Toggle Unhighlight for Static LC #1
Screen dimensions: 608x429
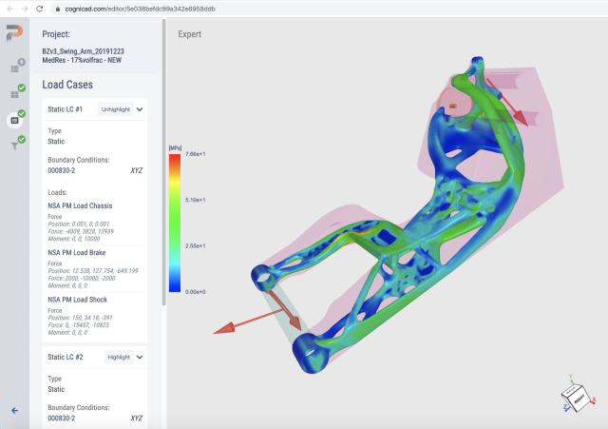(x=115, y=109)
